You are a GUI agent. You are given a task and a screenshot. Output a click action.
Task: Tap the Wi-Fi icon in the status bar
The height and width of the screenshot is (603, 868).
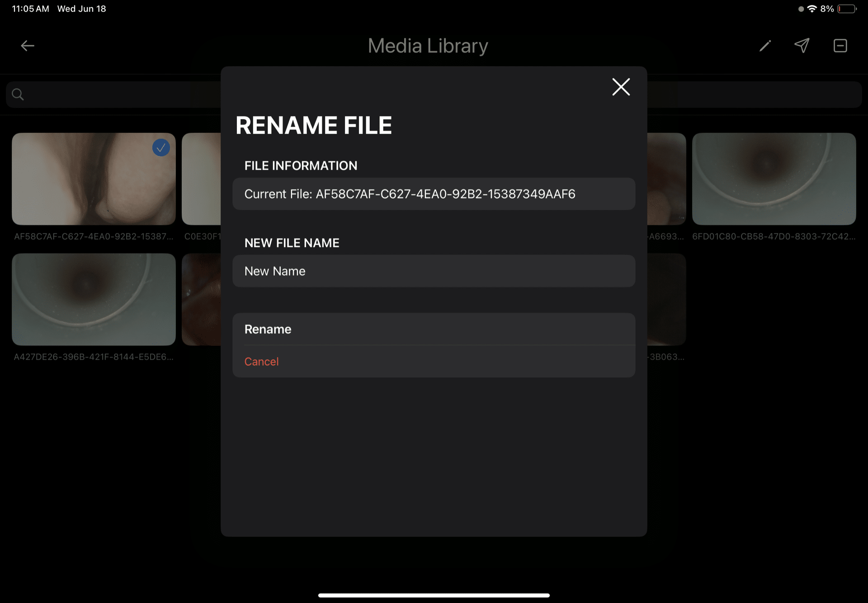[x=812, y=9]
